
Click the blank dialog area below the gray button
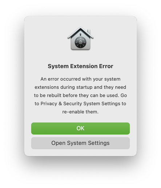80,153
